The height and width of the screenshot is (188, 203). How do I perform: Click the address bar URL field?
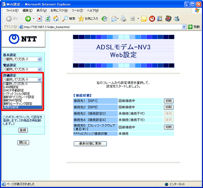point(102,27)
